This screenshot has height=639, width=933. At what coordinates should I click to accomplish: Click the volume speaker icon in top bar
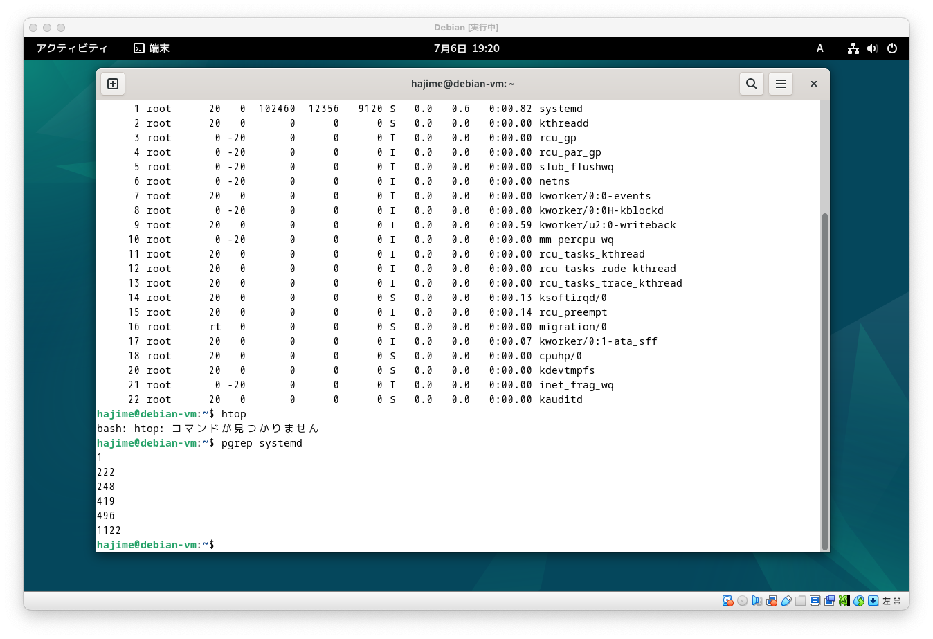pyautogui.click(x=873, y=48)
